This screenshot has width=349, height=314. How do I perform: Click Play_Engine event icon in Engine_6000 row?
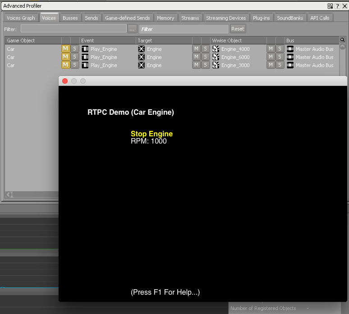(85, 57)
